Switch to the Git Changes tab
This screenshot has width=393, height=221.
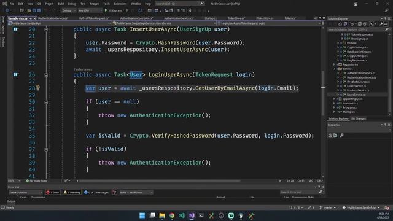click(x=359, y=118)
